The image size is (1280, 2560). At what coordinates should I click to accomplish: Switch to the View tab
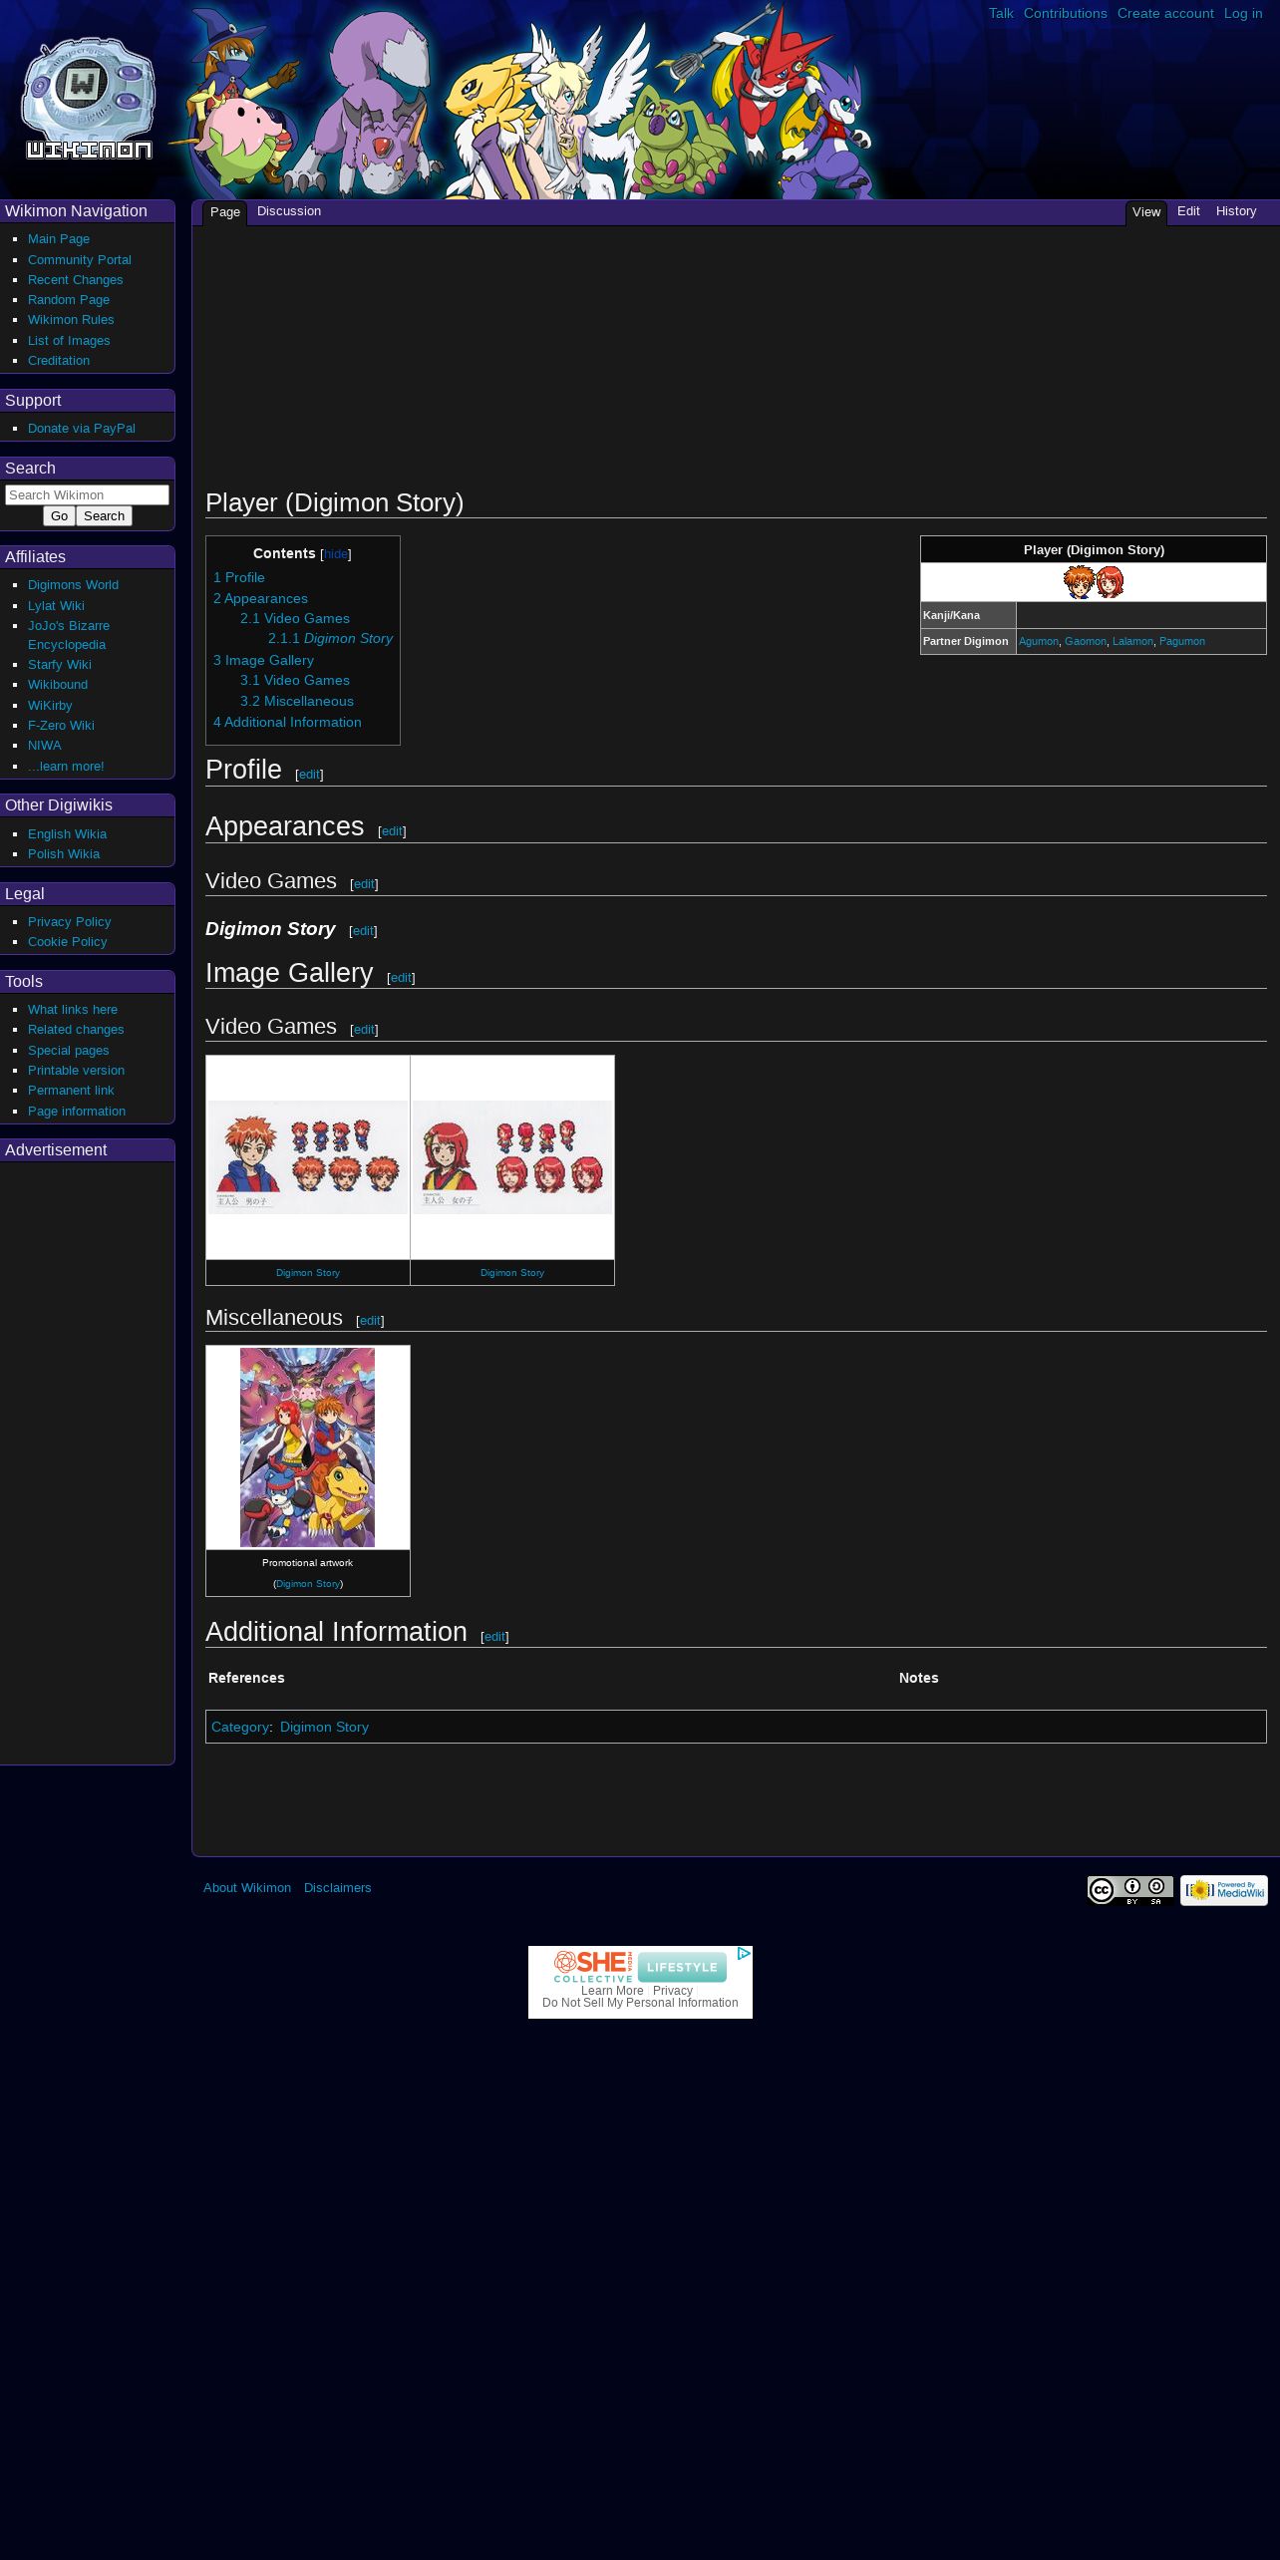point(1146,212)
